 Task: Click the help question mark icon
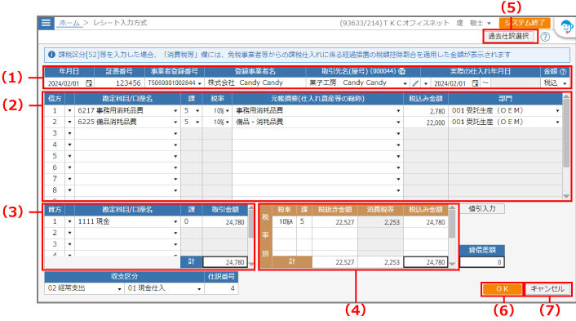(545, 37)
